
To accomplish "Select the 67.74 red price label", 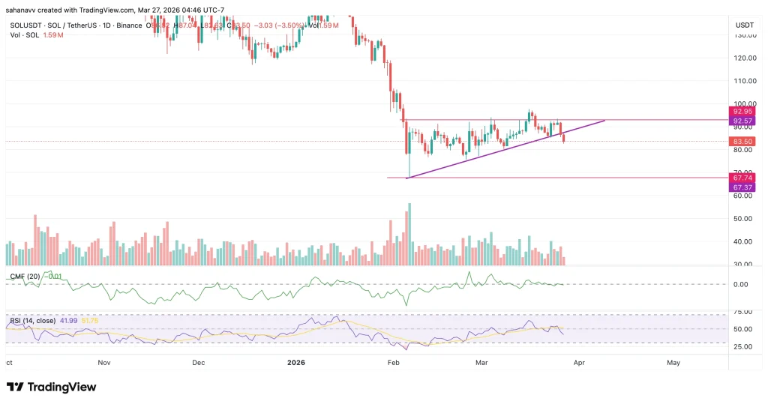I will tap(742, 177).
